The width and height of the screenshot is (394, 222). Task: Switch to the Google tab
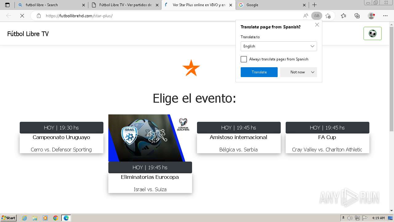272,5
